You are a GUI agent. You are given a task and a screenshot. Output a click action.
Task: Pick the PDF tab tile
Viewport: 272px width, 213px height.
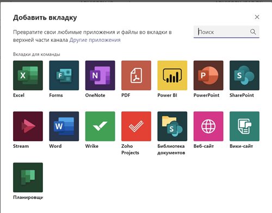click(136, 76)
